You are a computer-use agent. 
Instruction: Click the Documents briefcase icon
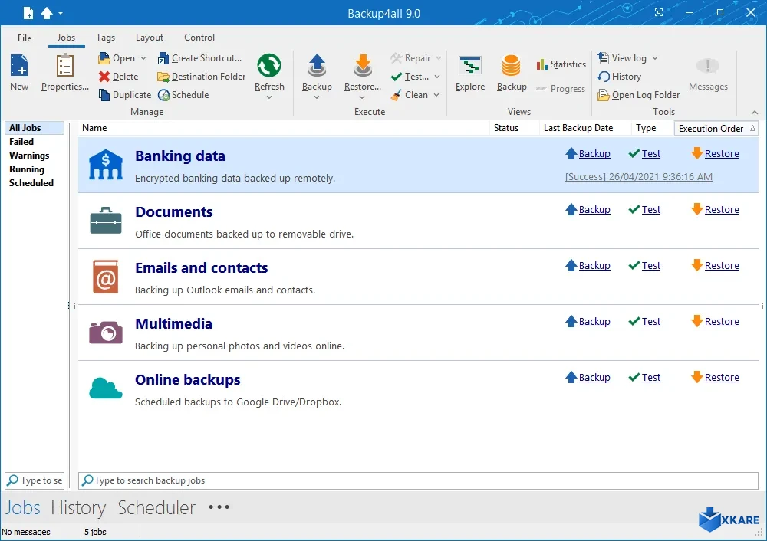106,221
